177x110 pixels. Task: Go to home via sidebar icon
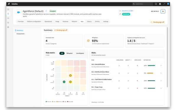click(x=8, y=9)
